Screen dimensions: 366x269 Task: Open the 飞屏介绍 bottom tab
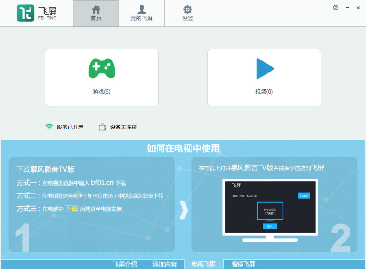[x=125, y=265]
